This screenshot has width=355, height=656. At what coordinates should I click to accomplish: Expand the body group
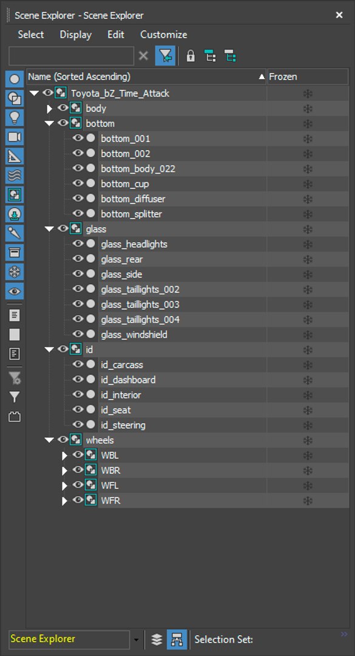pos(49,109)
